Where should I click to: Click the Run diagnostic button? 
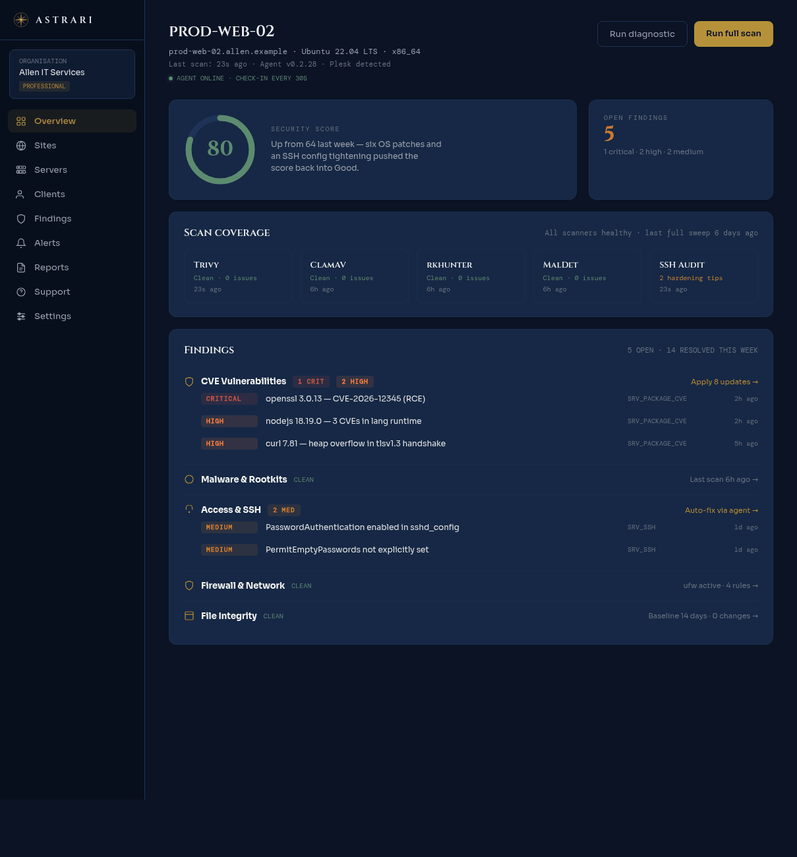tap(642, 34)
